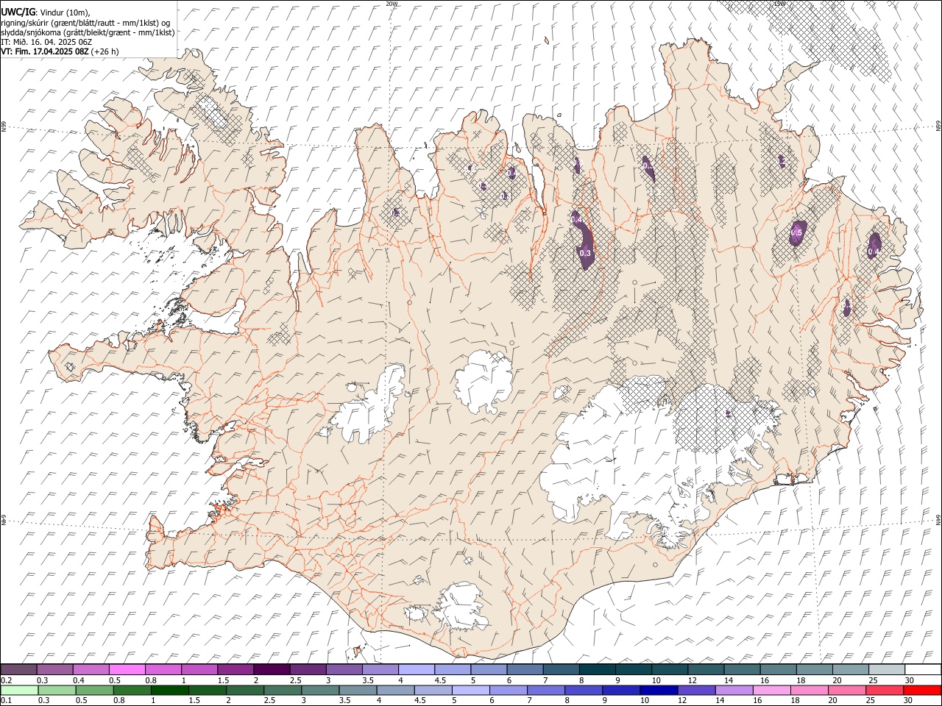Click the '0.3' value on the purple snow patch
The image size is (942, 706).
585,253
